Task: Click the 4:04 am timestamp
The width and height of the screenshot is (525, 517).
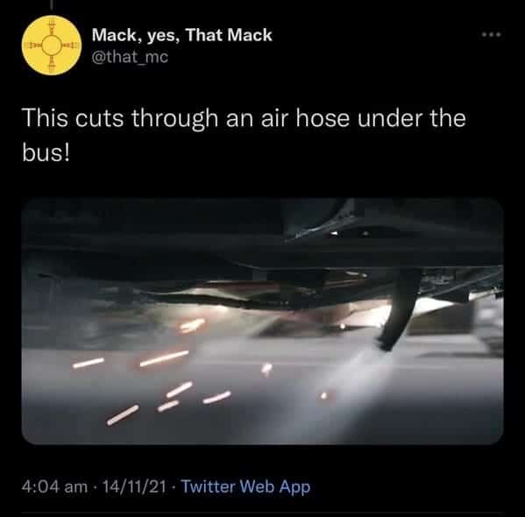Action: click(54, 487)
